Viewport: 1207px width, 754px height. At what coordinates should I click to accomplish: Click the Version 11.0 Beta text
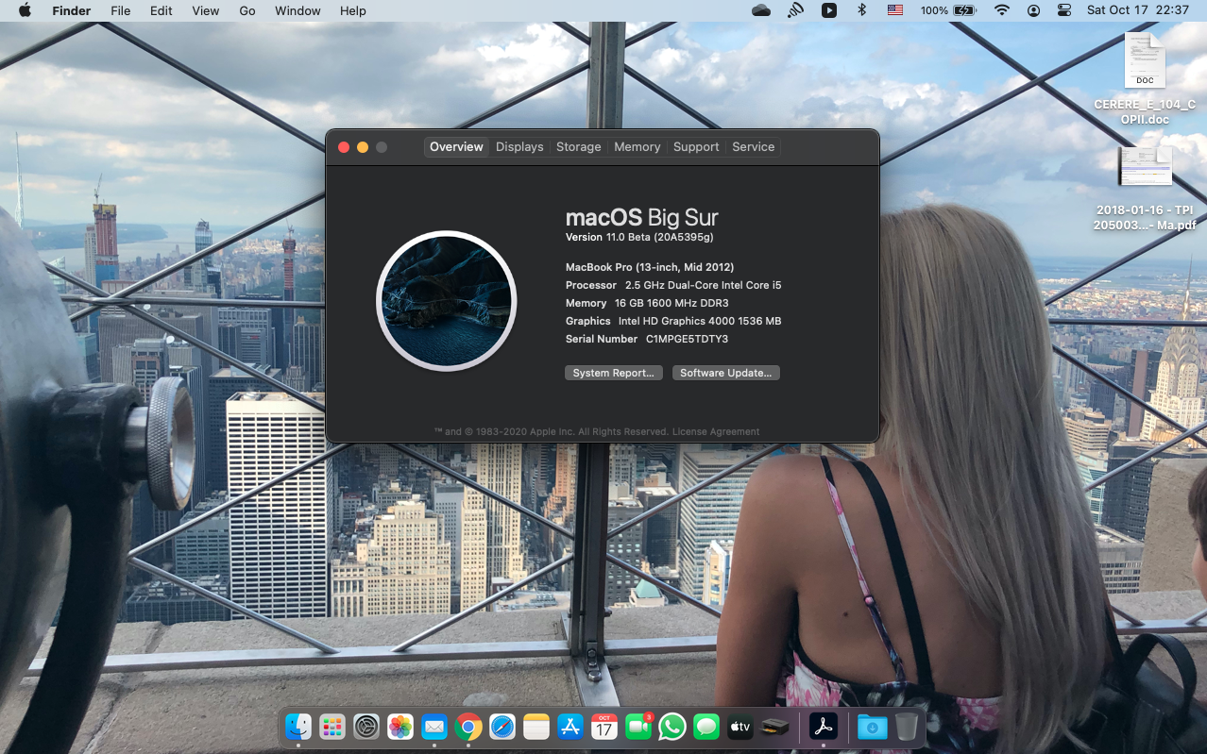pyautogui.click(x=639, y=237)
